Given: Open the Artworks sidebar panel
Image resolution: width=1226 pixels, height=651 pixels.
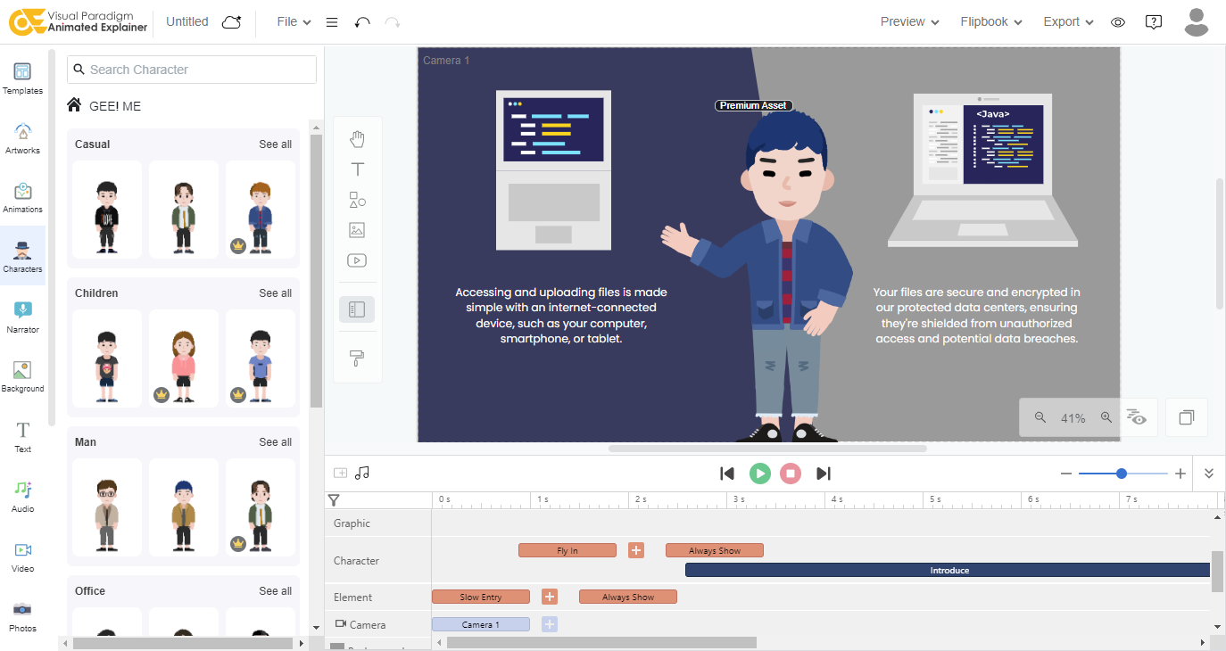Looking at the screenshot, I should 22,137.
